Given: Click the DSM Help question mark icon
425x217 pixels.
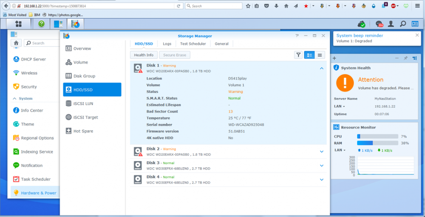Looking at the screenshot, I should pyautogui.click(x=41, y=24).
